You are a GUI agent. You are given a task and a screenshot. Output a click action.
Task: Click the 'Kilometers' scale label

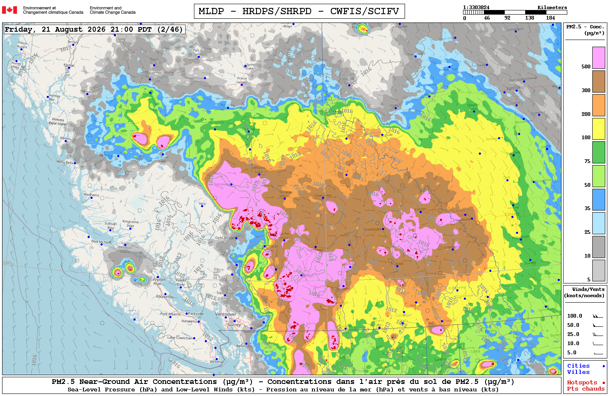(x=552, y=8)
